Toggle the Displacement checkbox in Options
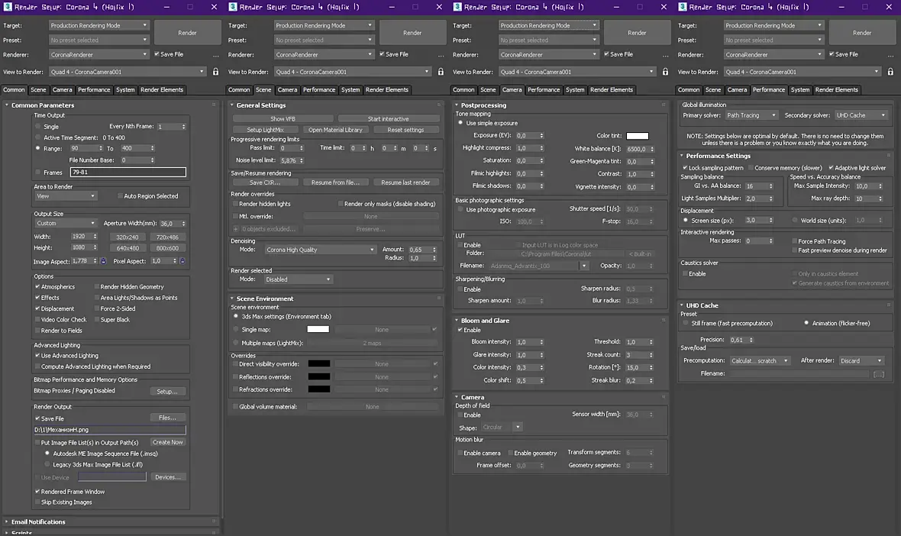 click(x=37, y=308)
